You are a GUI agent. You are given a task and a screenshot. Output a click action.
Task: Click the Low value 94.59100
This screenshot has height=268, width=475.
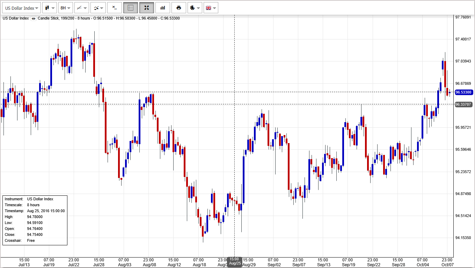[x=35, y=223]
